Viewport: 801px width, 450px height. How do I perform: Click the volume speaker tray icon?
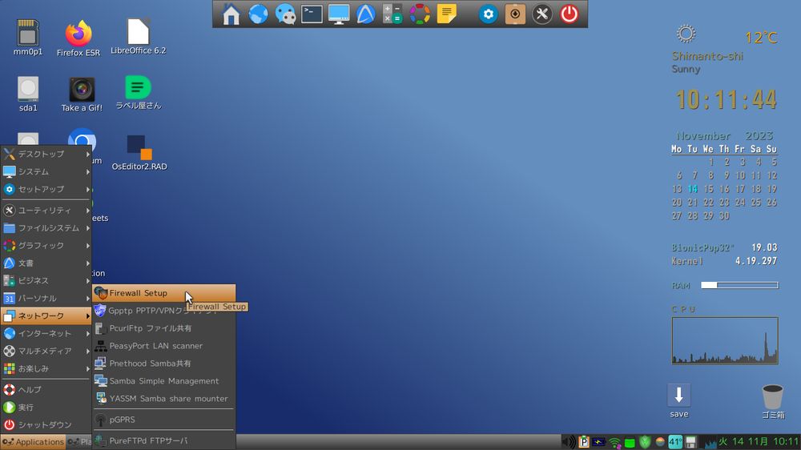pyautogui.click(x=568, y=442)
